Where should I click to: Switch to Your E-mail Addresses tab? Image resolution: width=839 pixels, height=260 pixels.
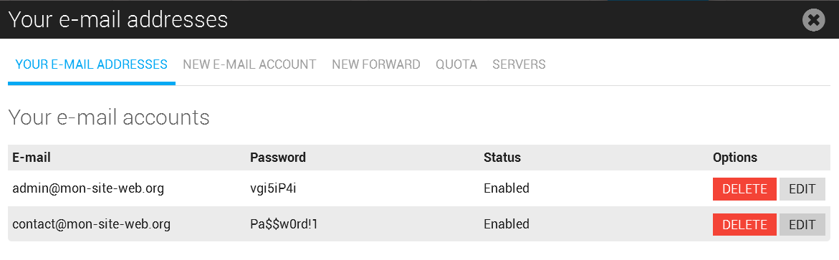[92, 64]
